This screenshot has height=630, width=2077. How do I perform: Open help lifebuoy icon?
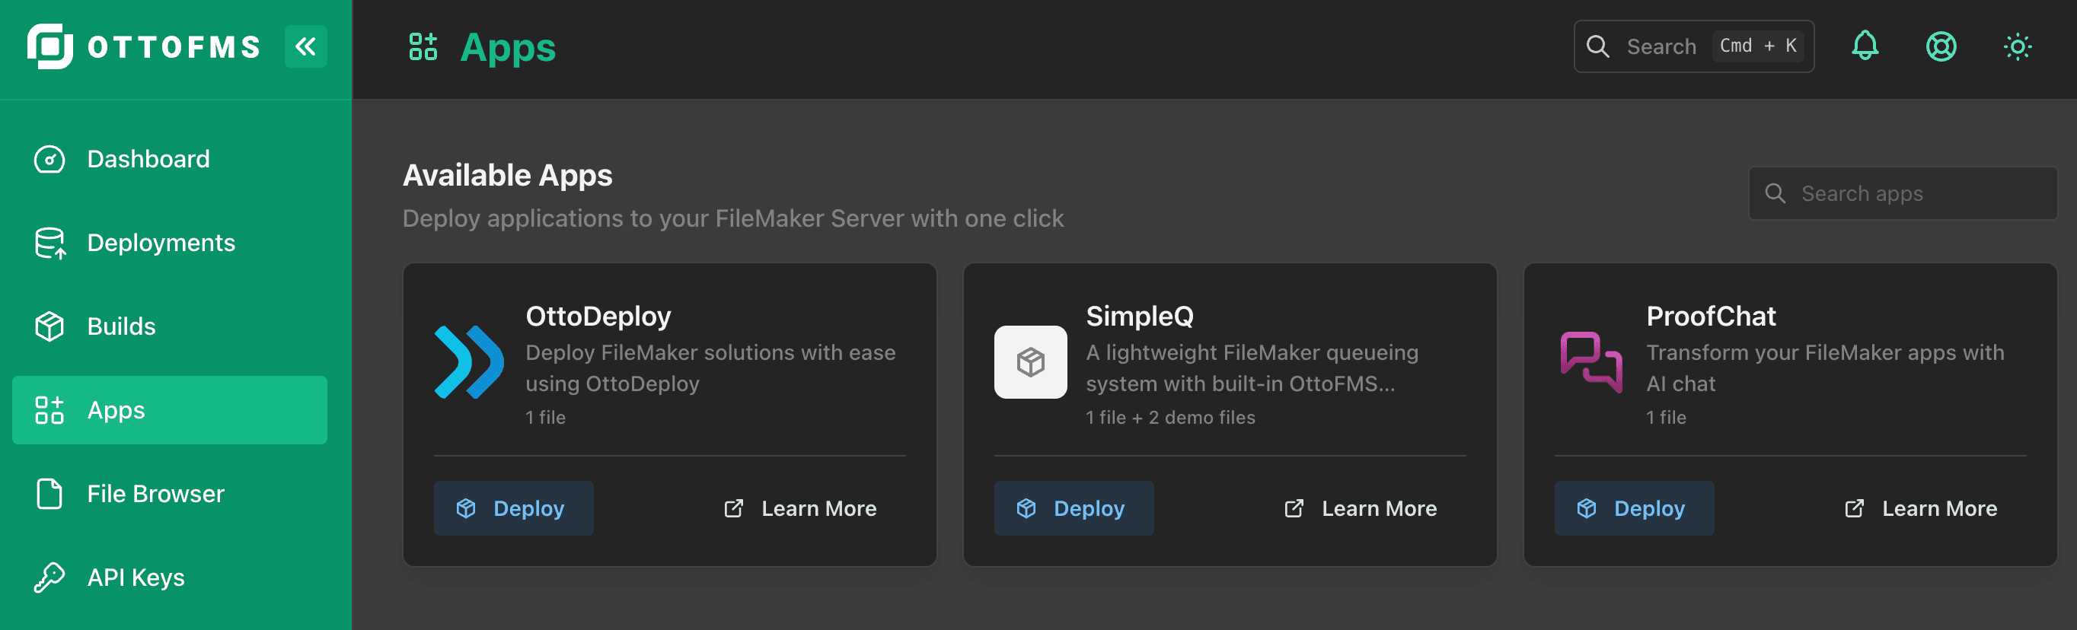pos(1941,46)
